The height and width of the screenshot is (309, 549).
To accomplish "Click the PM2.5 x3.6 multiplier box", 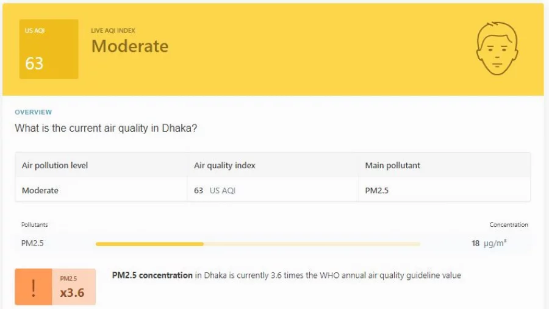I will [x=74, y=287].
